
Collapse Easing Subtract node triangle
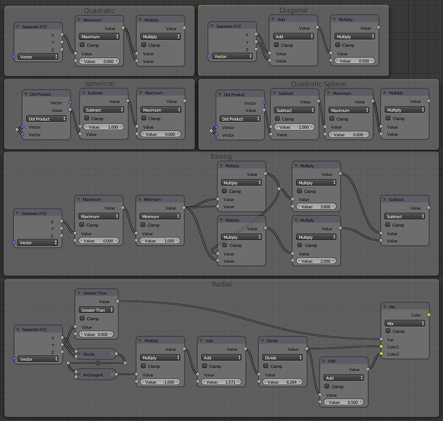(x=385, y=199)
